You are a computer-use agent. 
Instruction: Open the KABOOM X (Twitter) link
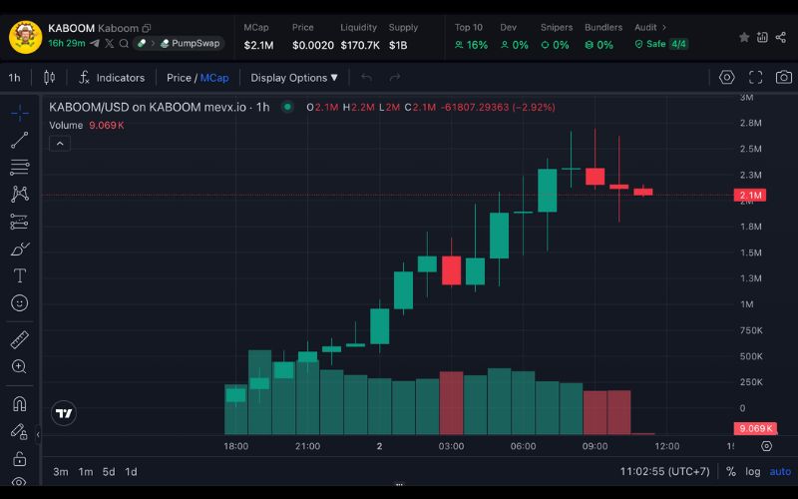(x=110, y=44)
